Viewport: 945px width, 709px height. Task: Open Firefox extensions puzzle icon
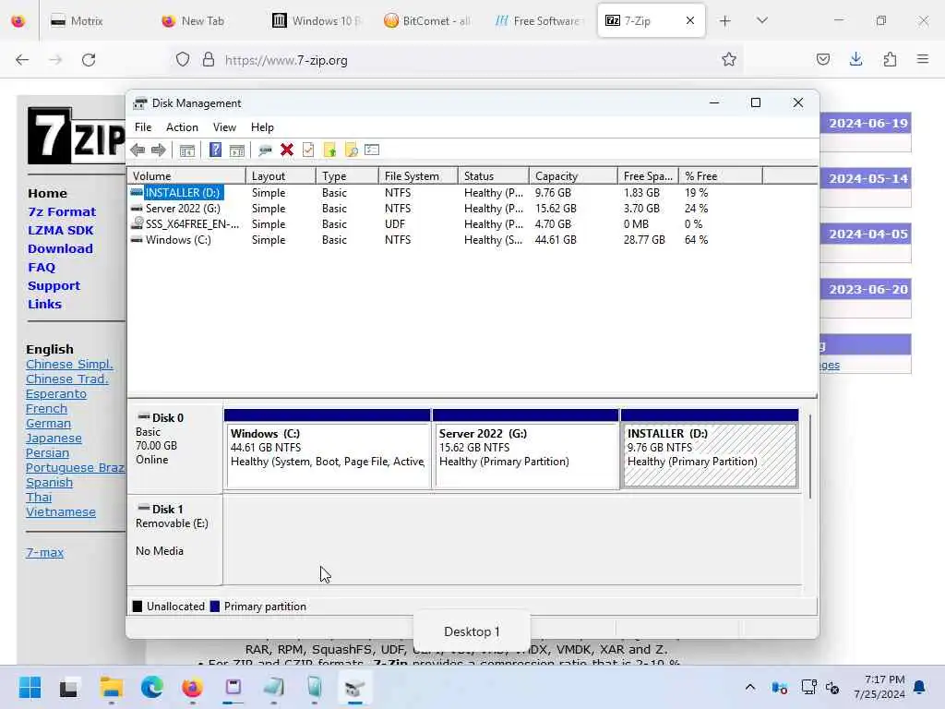(890, 59)
